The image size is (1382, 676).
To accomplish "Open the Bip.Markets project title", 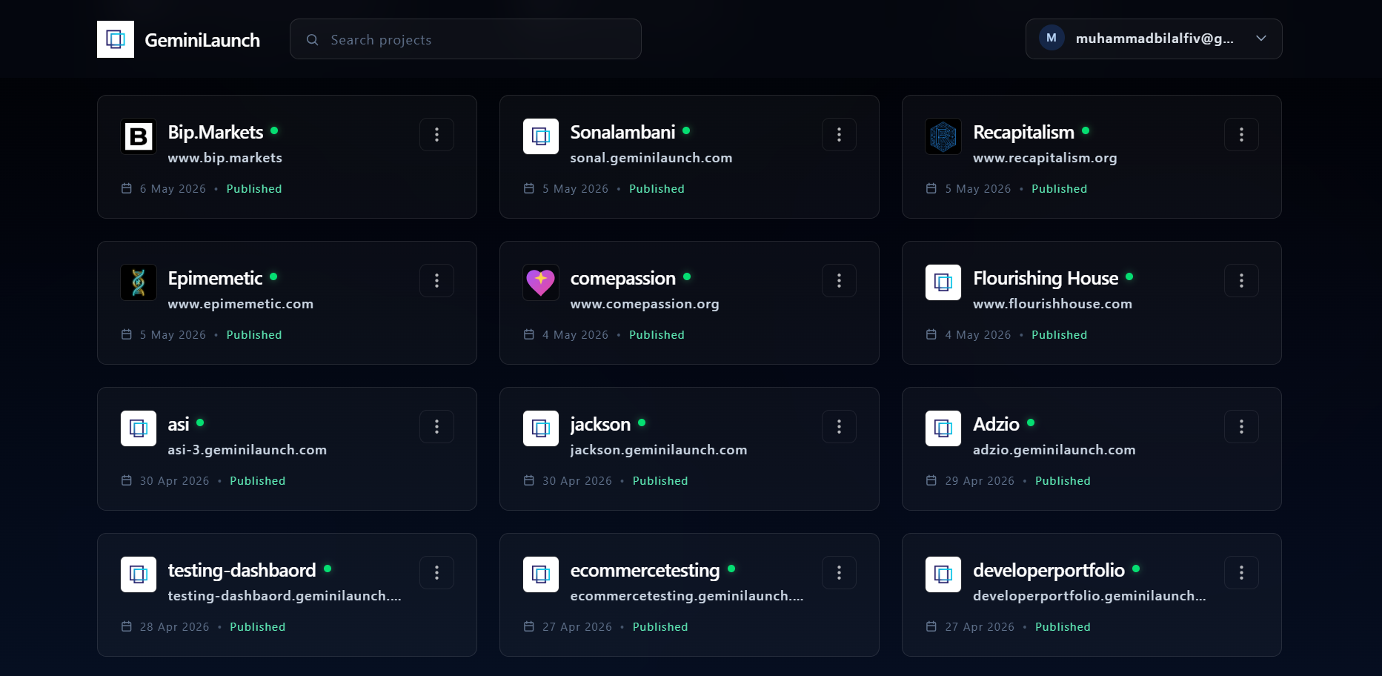I will click(x=216, y=132).
